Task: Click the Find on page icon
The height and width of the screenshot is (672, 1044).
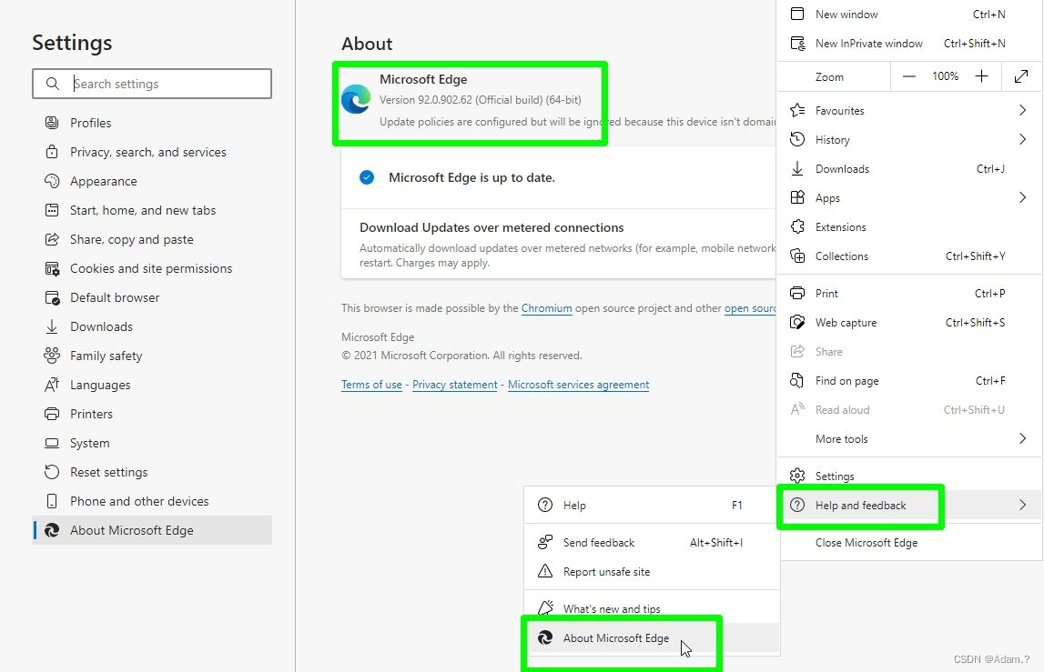Action: coord(797,381)
